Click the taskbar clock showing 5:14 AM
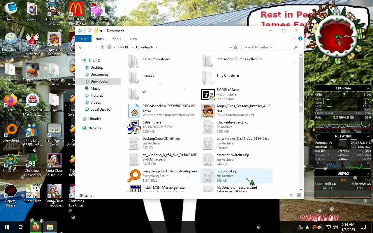The width and height of the screenshot is (373, 233). click(348, 227)
